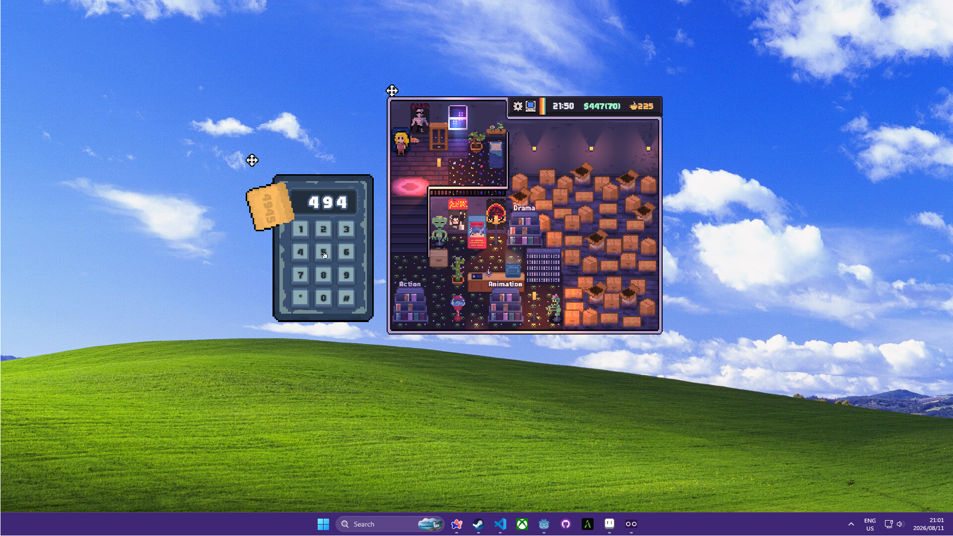Open Steam from the taskbar
This screenshot has width=953, height=536.
(x=478, y=524)
